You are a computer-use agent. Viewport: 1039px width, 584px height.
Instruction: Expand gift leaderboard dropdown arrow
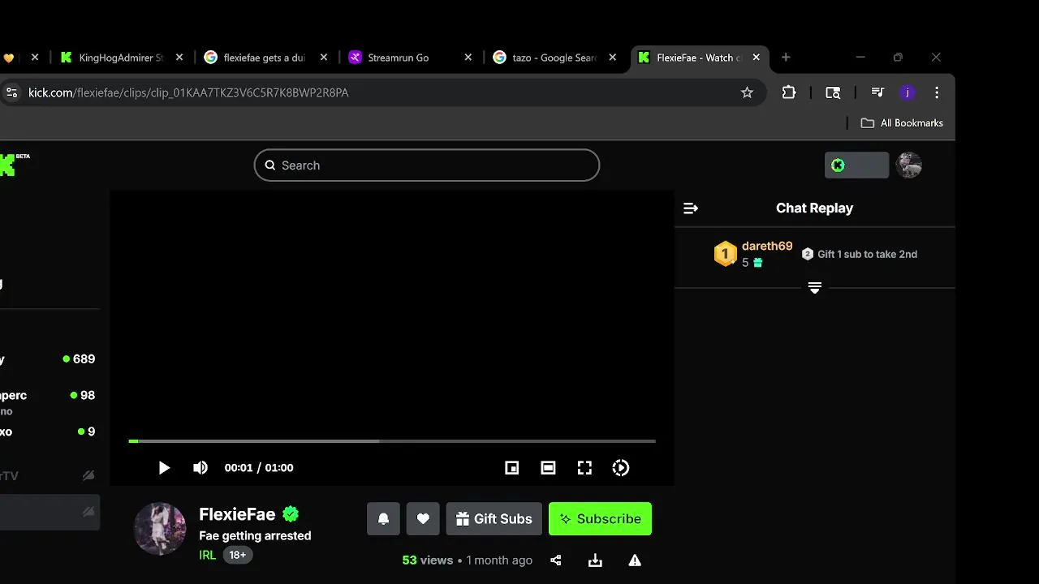tap(815, 288)
